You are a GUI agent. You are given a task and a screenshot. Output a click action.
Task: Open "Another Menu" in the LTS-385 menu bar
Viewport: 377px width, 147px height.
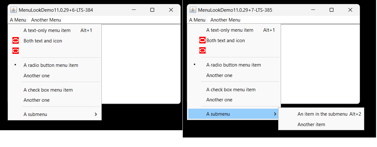[x=225, y=20]
